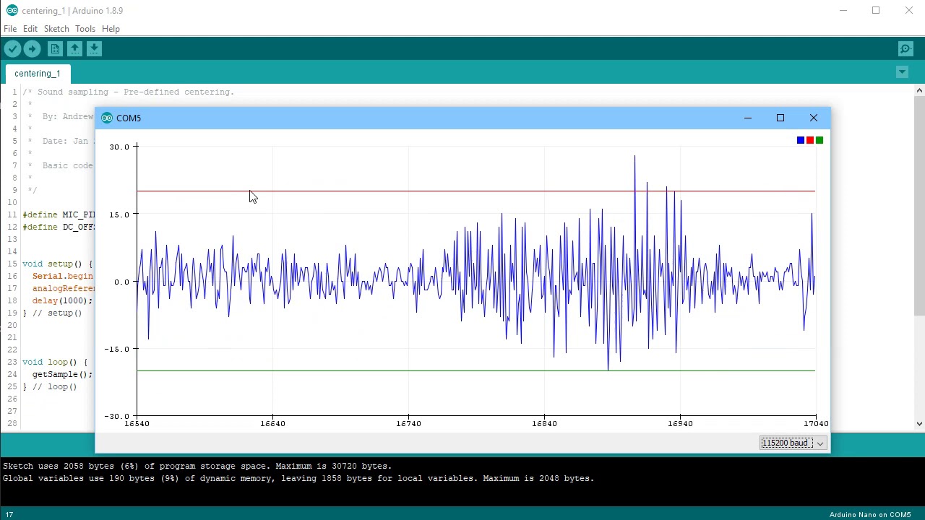This screenshot has height=520, width=925.
Task: Click the code line 'getSample();'
Action: point(62,374)
